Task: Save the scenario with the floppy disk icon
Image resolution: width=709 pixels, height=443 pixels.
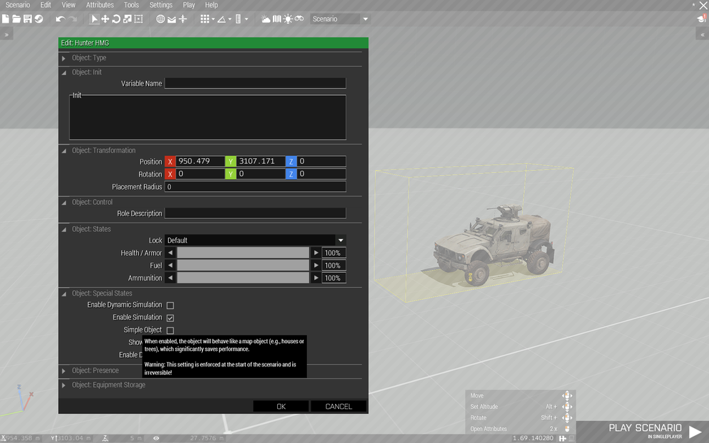Action: coord(28,19)
